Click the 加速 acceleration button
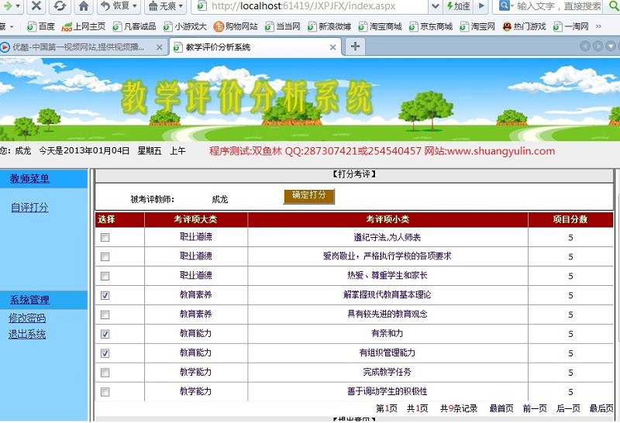This screenshot has width=620, height=423. (458, 6)
